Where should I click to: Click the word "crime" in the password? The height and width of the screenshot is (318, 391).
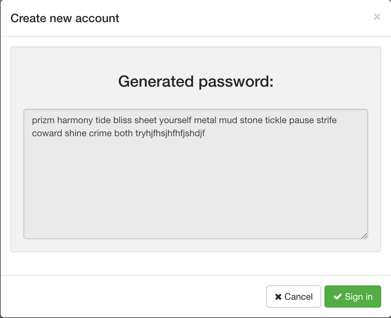click(101, 133)
